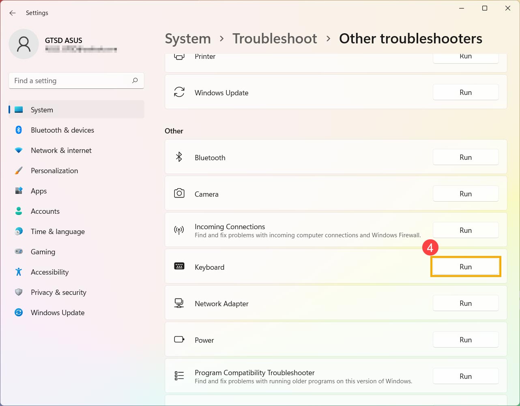Open Windows Update in sidebar
The image size is (520, 406).
(x=76, y=312)
